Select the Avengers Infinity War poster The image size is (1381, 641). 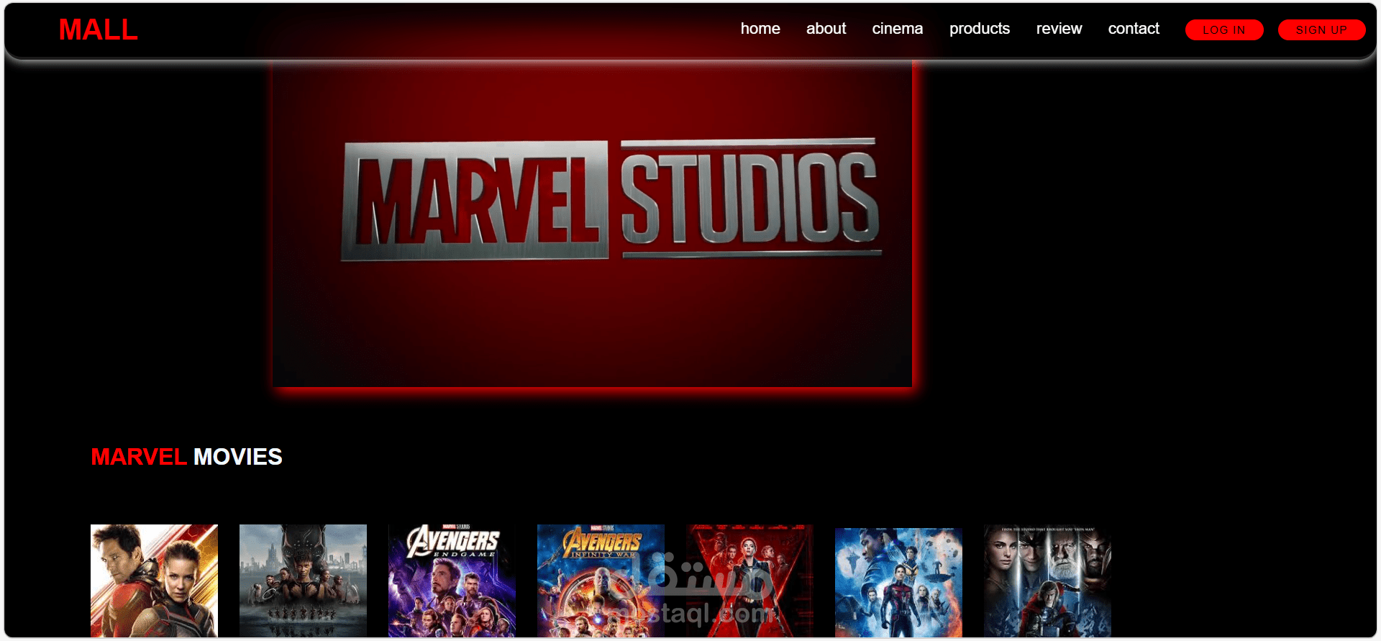point(601,581)
